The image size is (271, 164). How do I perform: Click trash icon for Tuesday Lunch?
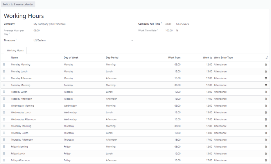point(266,92)
